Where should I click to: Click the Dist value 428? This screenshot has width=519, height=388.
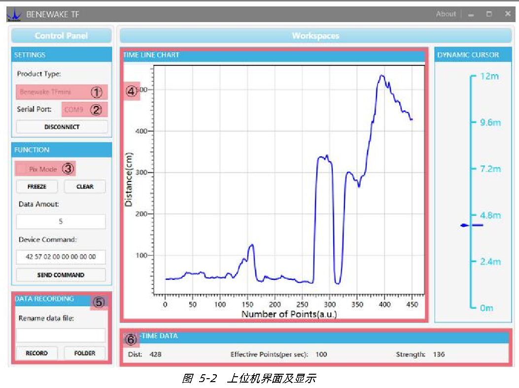coord(155,355)
